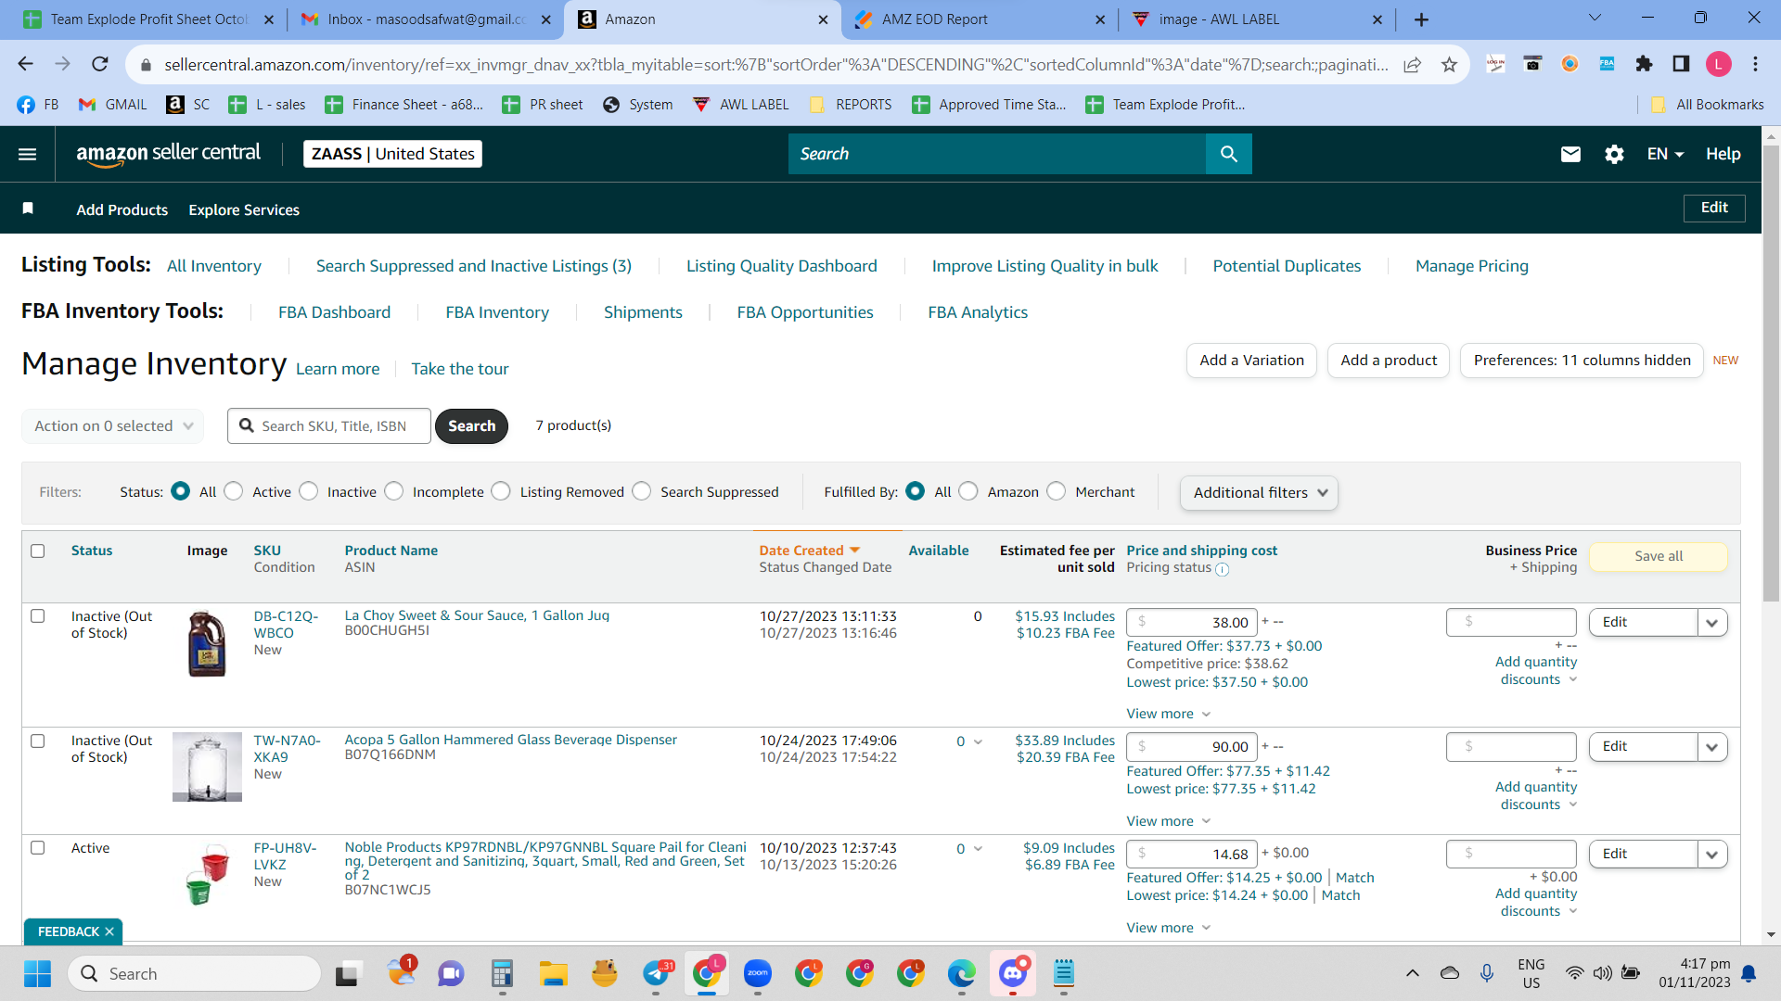Select the Incomplete status radio button
The image size is (1781, 1001).
[394, 491]
